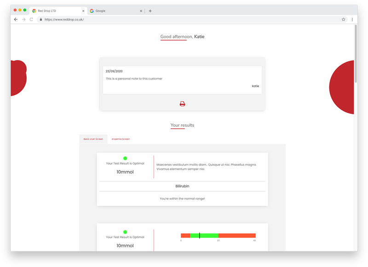Click the red print icon under the note
Viewport: 368px width, 267px height.
tap(182, 104)
